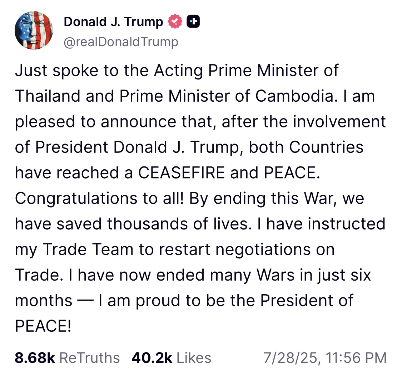Screen dimensions: 402x374
Task: Click the black plus badge beside name
Action: point(193,21)
